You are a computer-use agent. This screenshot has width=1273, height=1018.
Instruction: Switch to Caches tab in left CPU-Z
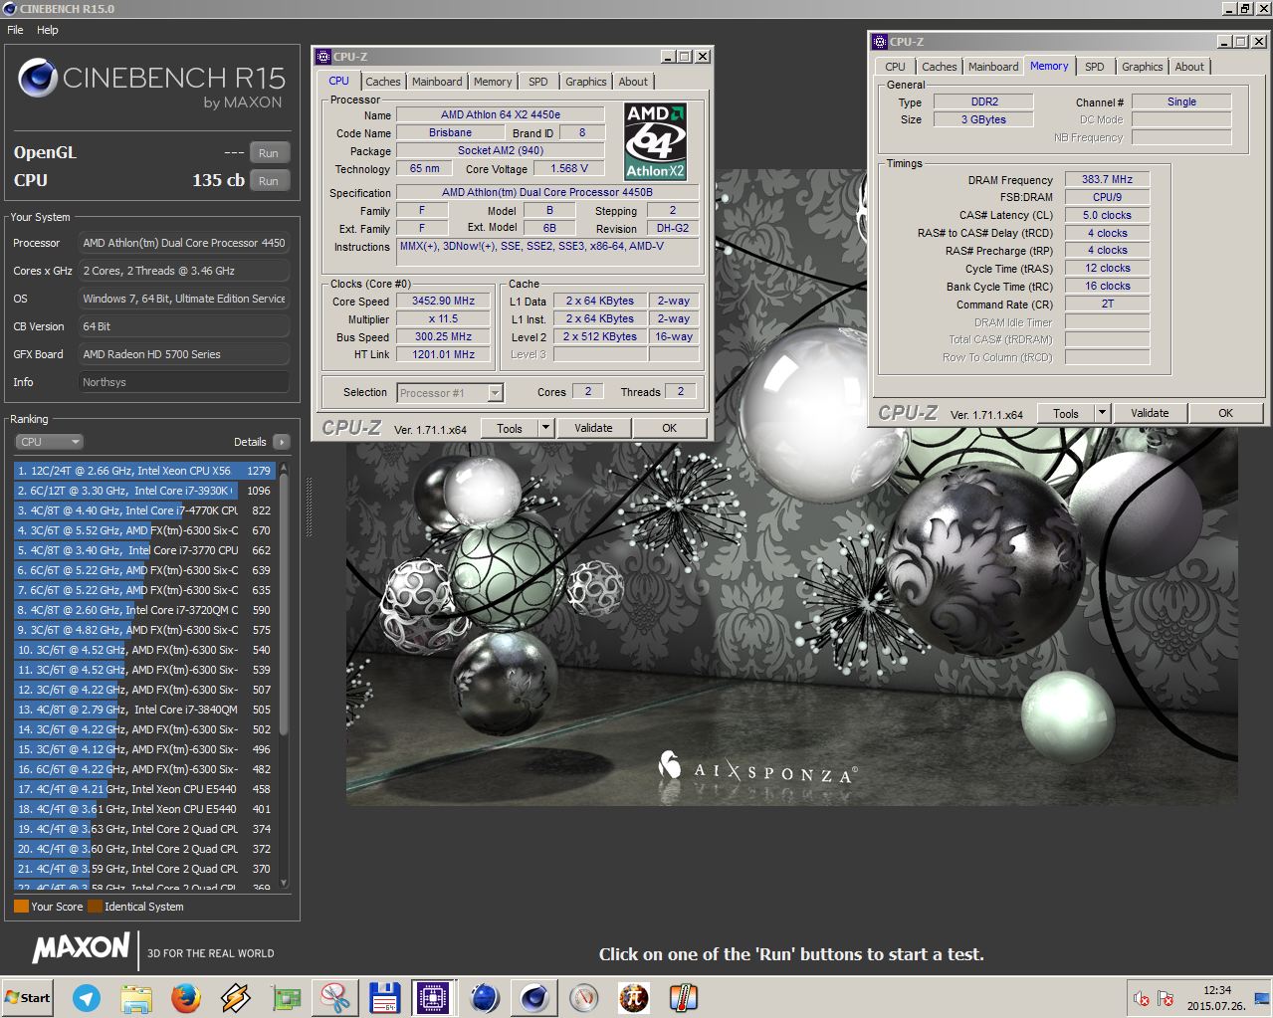pyautogui.click(x=382, y=82)
